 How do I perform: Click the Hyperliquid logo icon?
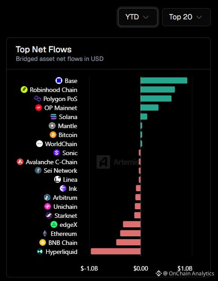pyautogui.click(x=40, y=252)
